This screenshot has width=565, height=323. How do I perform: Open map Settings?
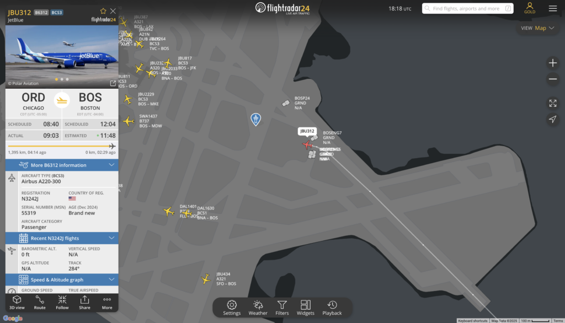[x=232, y=308]
